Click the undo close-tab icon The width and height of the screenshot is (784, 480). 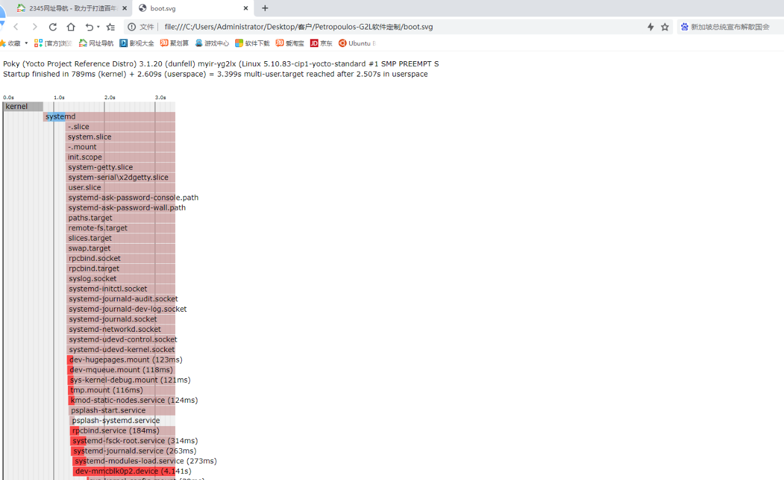pos(89,27)
